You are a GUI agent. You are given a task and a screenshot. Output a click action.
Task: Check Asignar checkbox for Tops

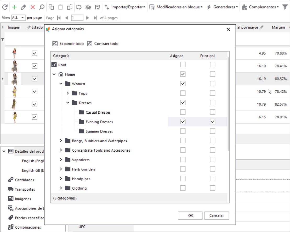[183, 93]
